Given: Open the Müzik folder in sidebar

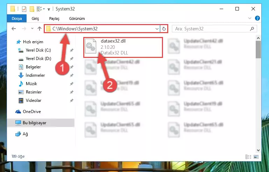Looking at the screenshot, I should pyautogui.click(x=31, y=84).
